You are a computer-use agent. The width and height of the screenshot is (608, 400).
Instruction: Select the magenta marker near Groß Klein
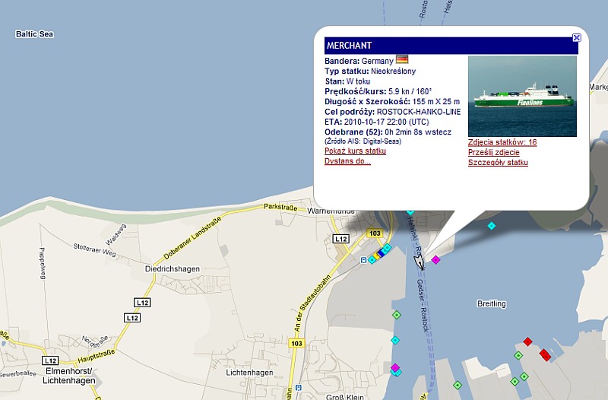coord(395,368)
